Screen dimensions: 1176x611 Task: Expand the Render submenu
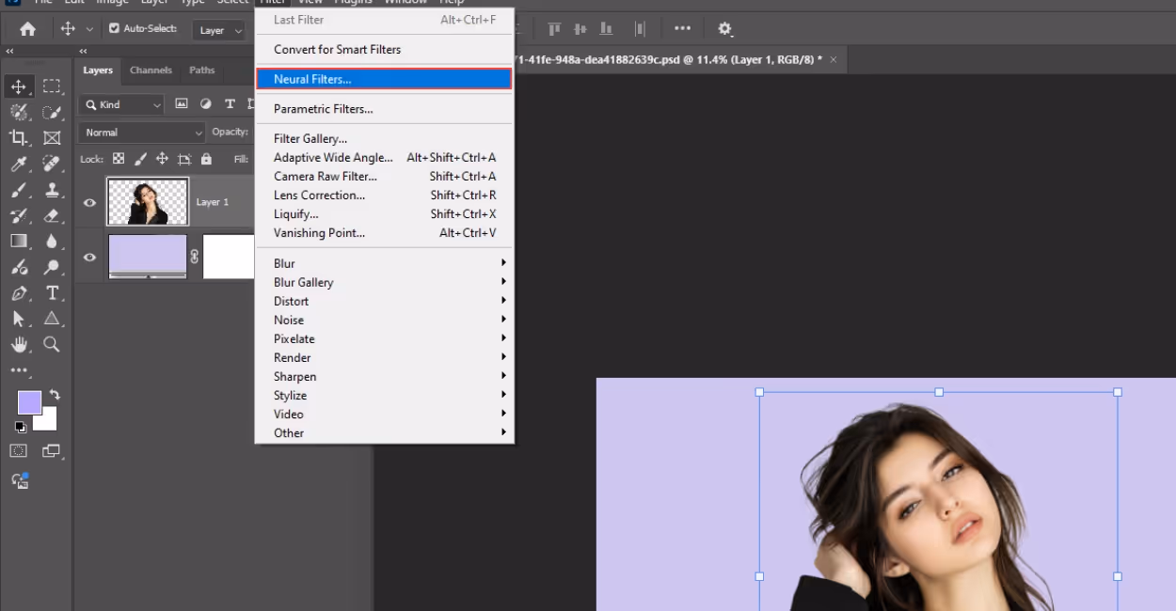[385, 357]
